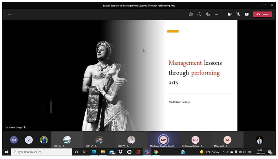Open the participants panel icon

click(x=191, y=14)
